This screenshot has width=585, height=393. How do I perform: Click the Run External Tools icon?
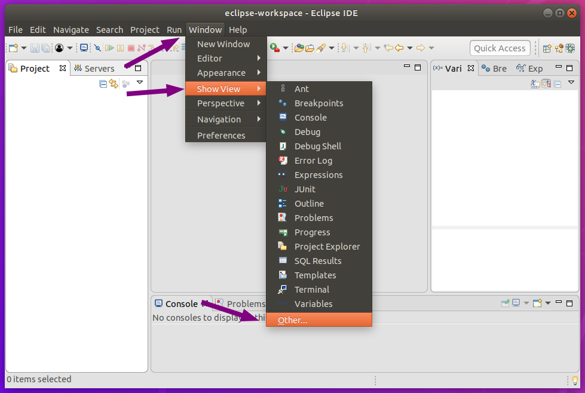[x=275, y=48]
